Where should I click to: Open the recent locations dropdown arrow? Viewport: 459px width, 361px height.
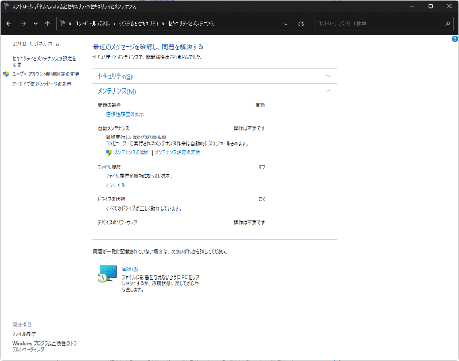point(34,24)
